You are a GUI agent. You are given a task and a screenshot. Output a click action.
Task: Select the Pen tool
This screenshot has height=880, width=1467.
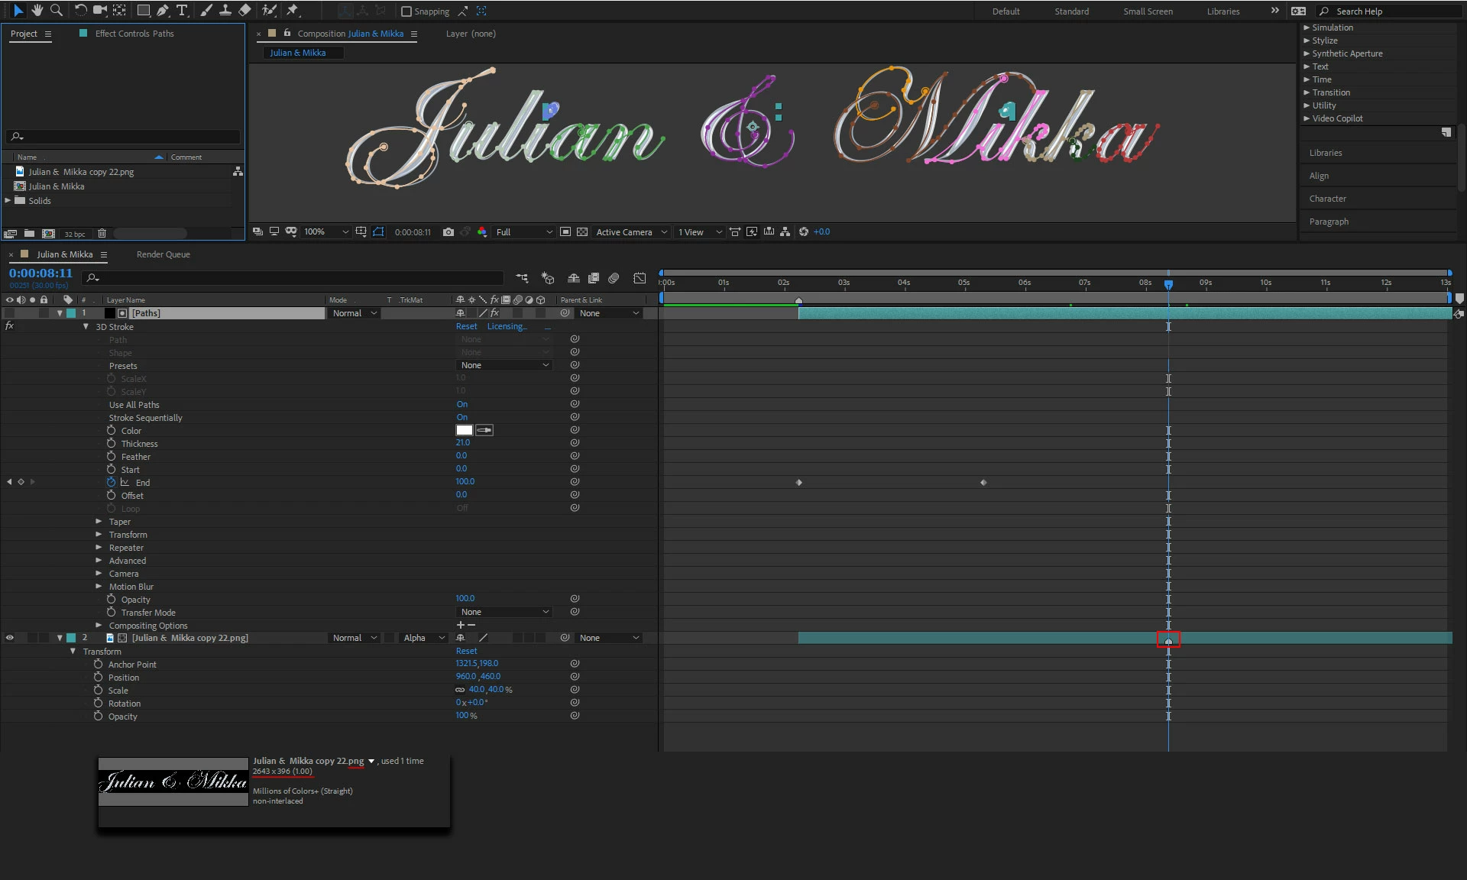click(162, 10)
